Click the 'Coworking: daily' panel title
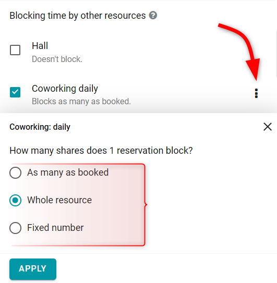277x283 pixels. (x=40, y=127)
